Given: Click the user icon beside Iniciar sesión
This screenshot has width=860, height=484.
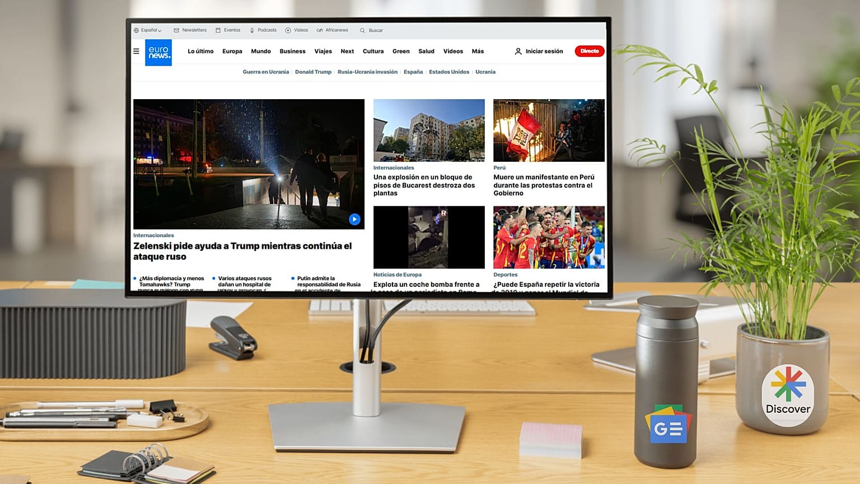Looking at the screenshot, I should click(x=518, y=52).
